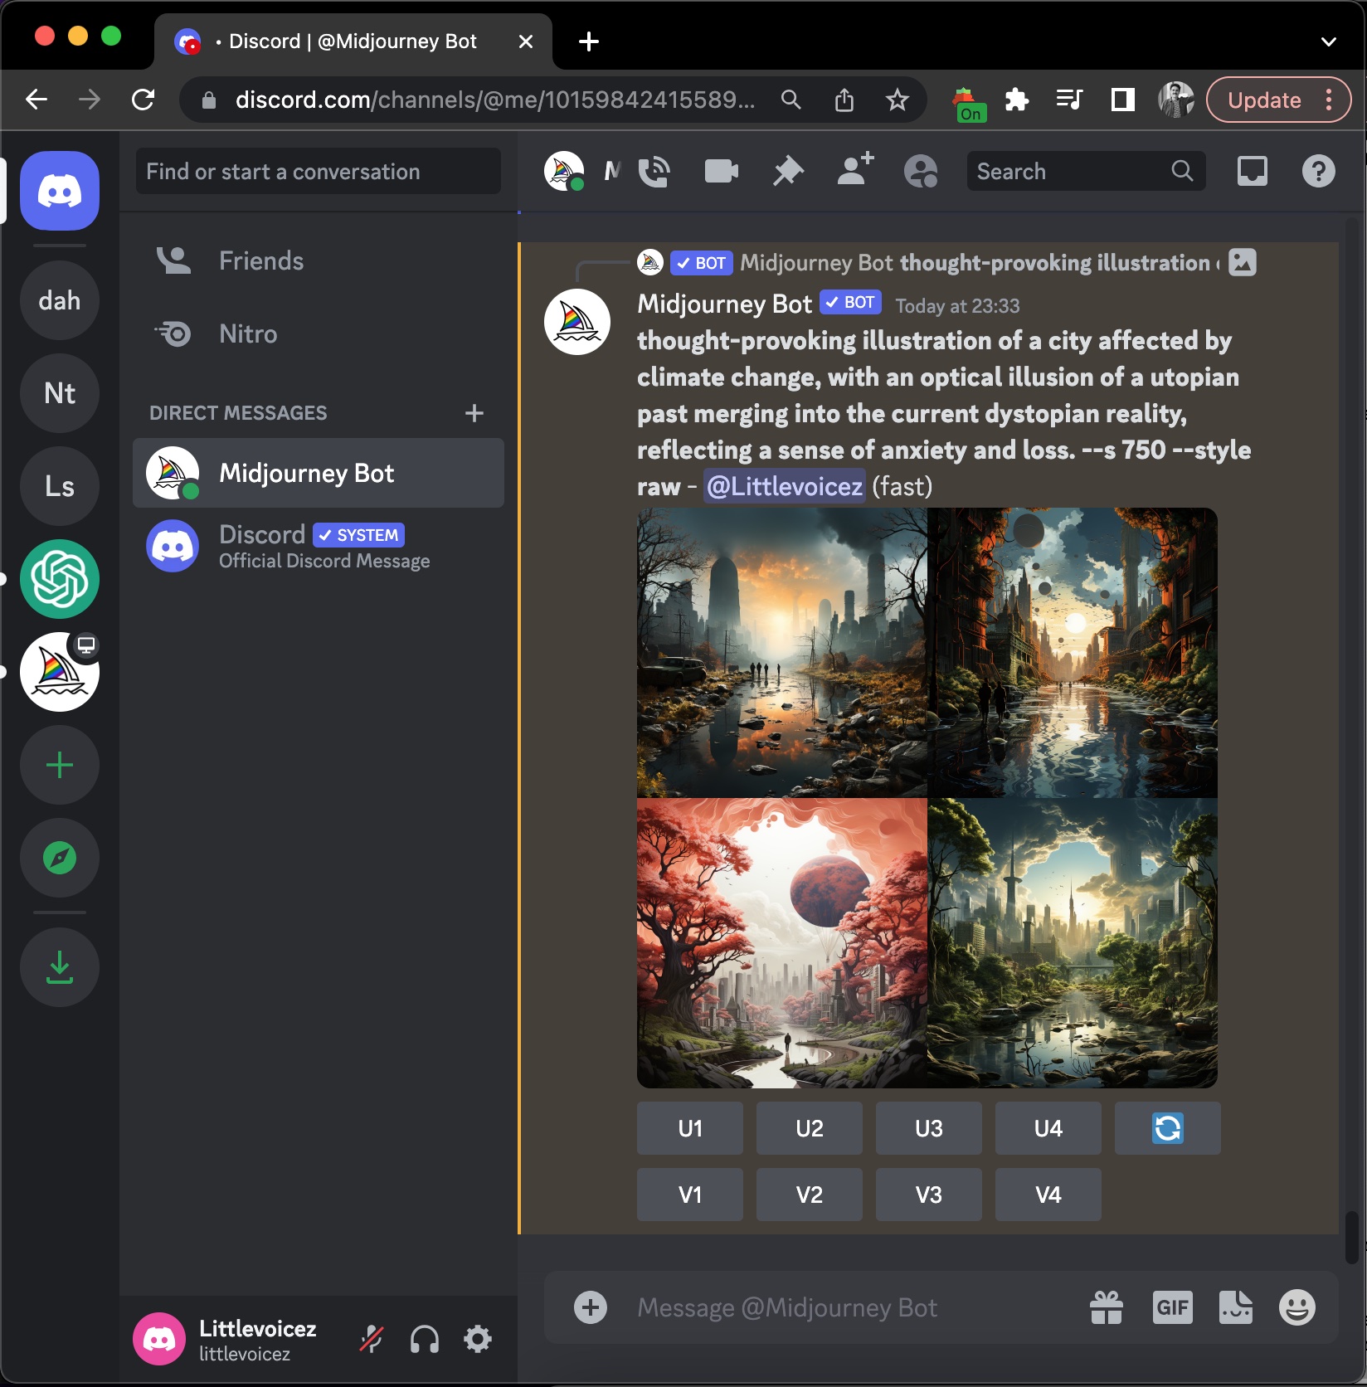Open the Friends tab

[260, 261]
